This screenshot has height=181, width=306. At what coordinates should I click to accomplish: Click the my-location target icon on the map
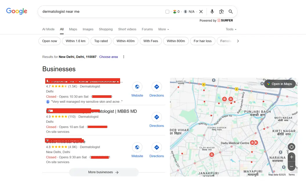(291, 147)
